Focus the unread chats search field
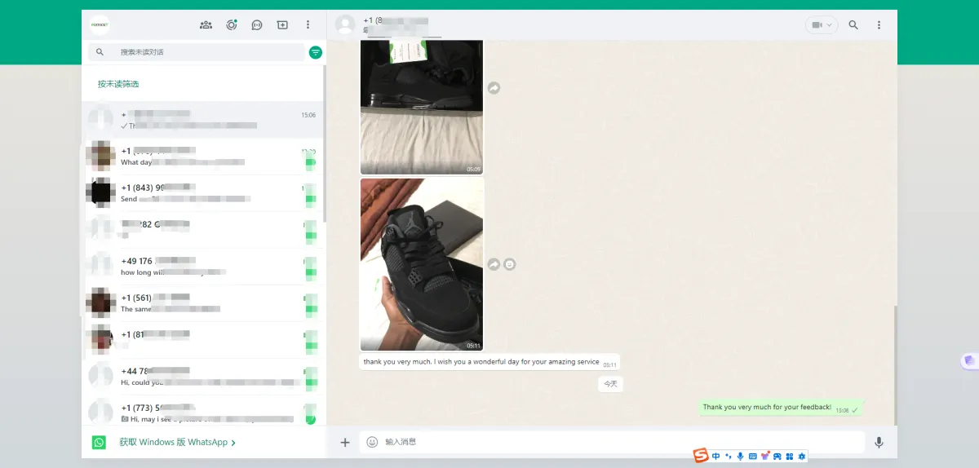 coord(196,52)
